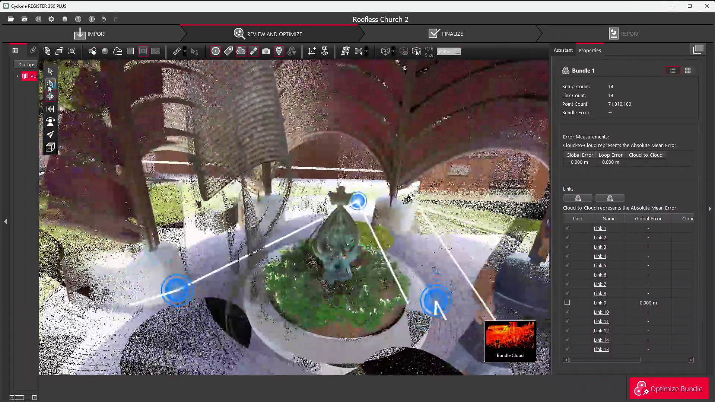This screenshot has width=715, height=402.
Task: Switch to the Assistant tab
Action: (563, 50)
